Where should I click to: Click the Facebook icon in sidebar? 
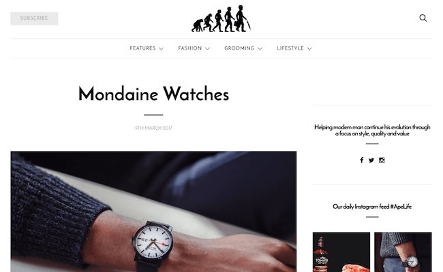tap(362, 160)
